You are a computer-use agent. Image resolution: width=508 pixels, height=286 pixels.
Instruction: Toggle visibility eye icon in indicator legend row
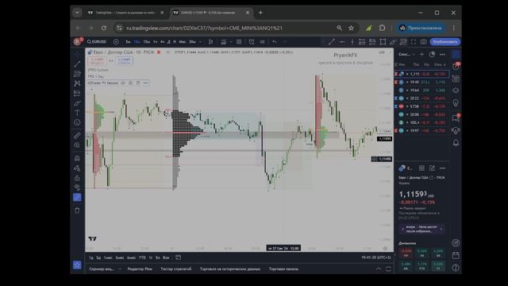point(123,83)
